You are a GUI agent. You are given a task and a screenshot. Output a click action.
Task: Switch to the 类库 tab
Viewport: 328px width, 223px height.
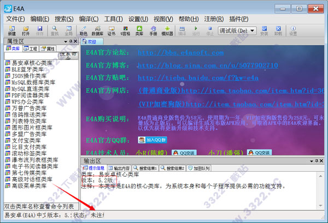(x=13, y=49)
